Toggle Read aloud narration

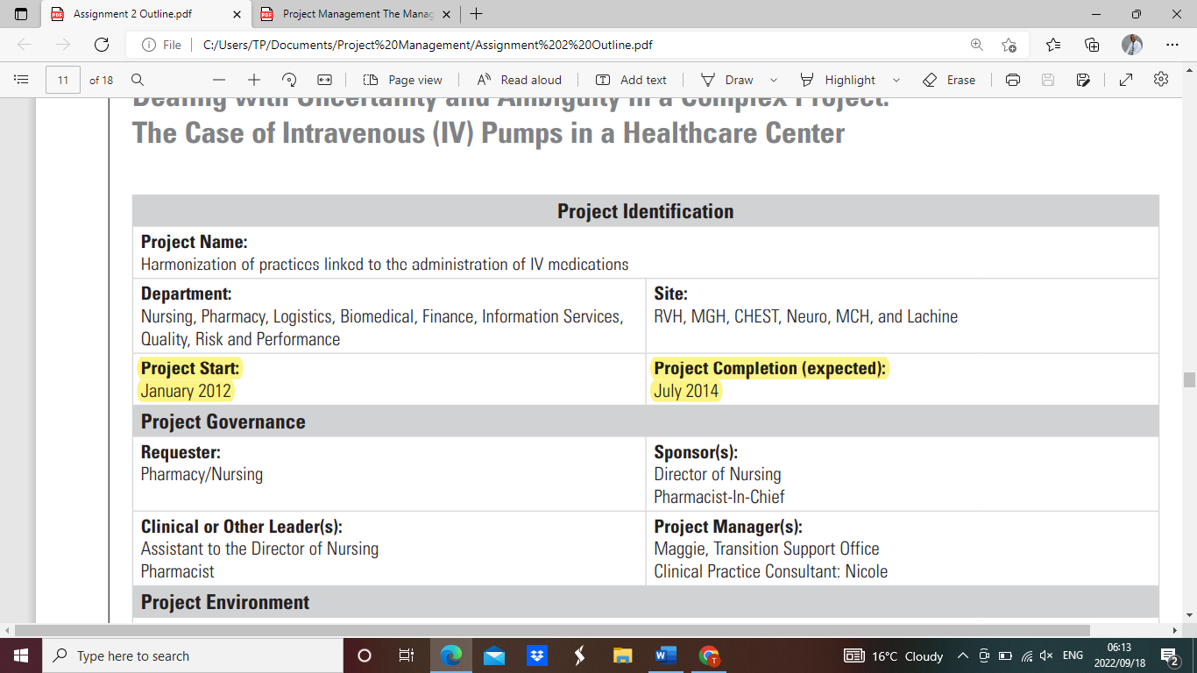tap(520, 80)
